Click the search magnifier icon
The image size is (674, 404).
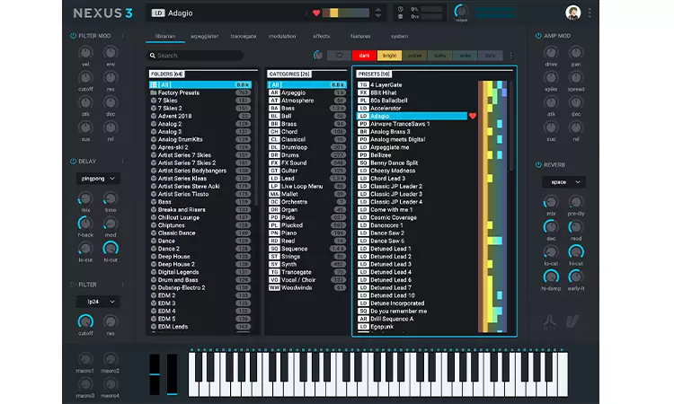152,56
